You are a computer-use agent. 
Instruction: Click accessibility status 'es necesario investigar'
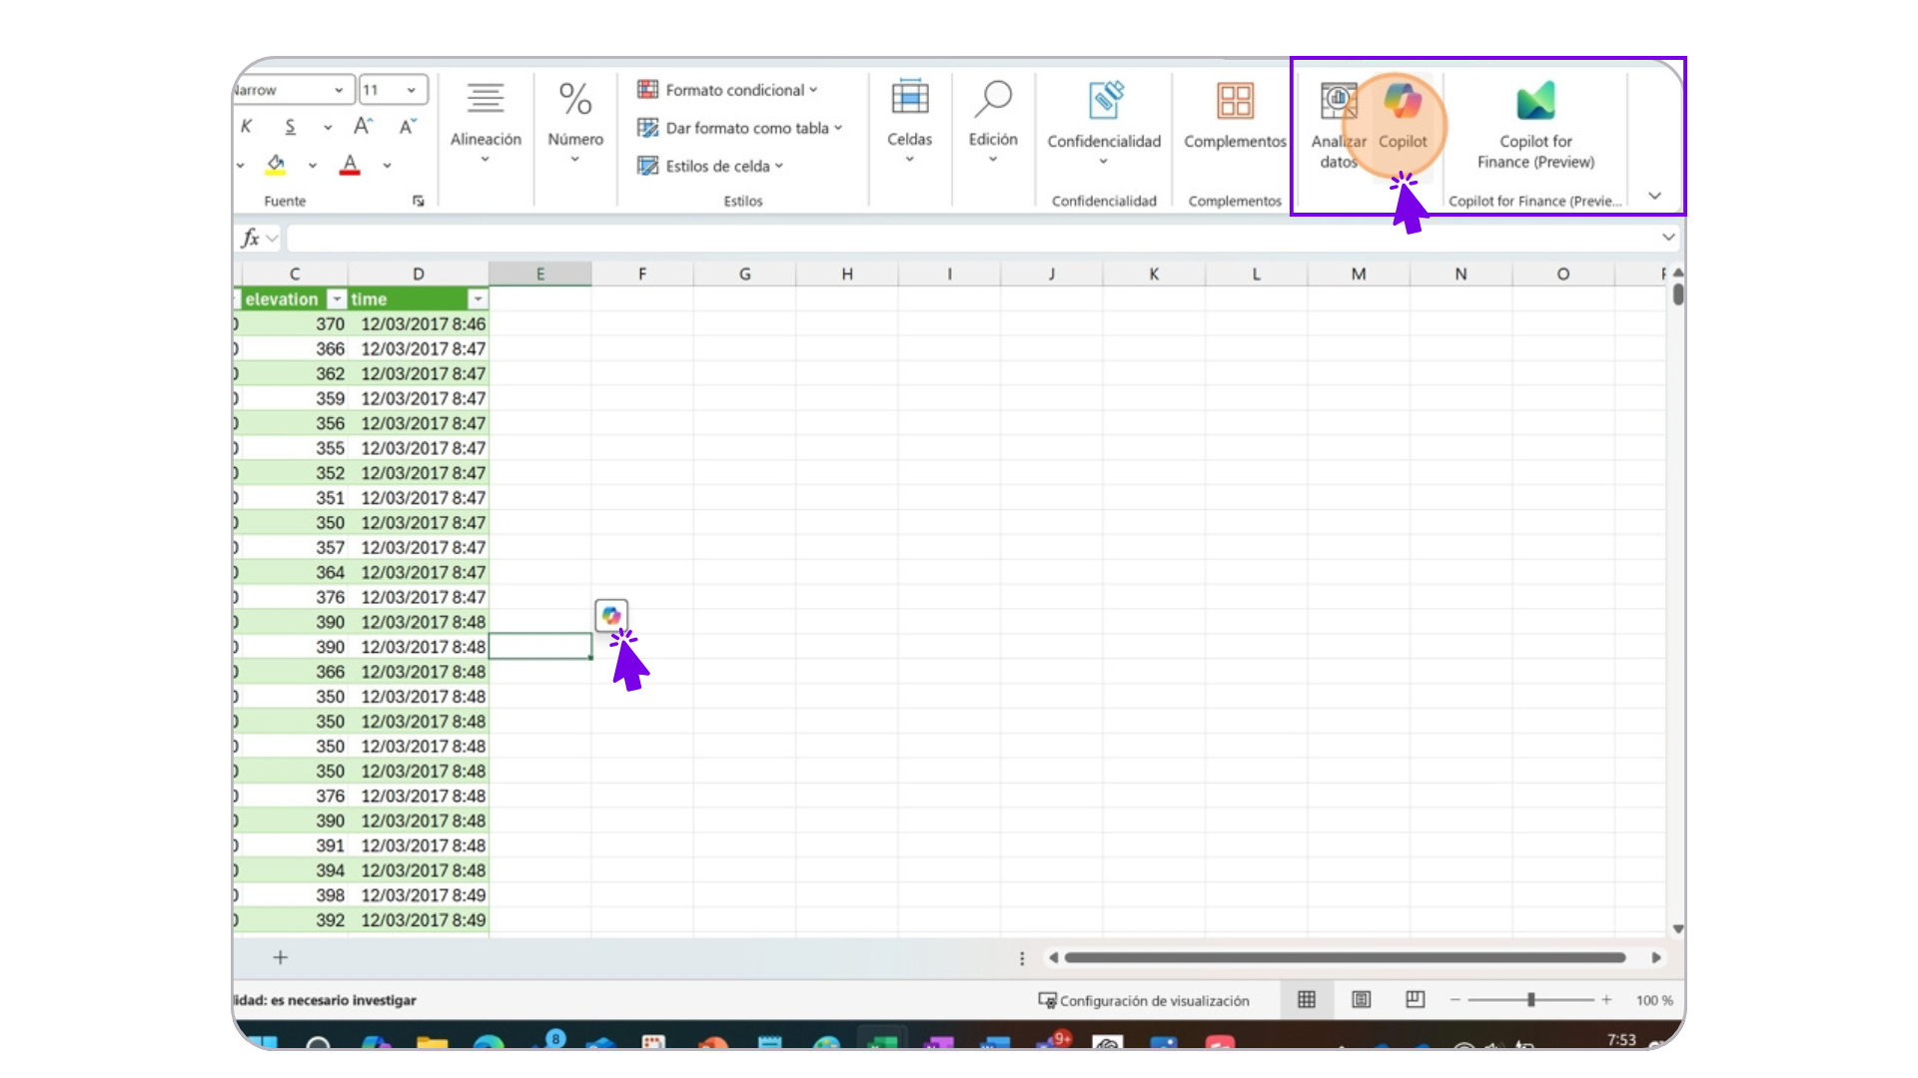[325, 1000]
